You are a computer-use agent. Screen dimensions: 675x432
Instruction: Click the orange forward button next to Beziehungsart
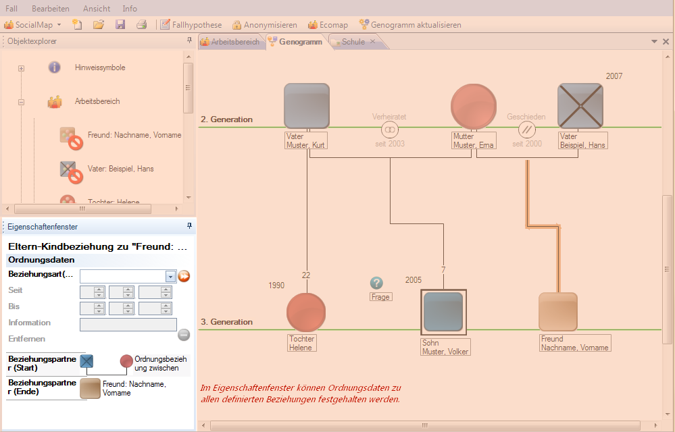coord(184,276)
